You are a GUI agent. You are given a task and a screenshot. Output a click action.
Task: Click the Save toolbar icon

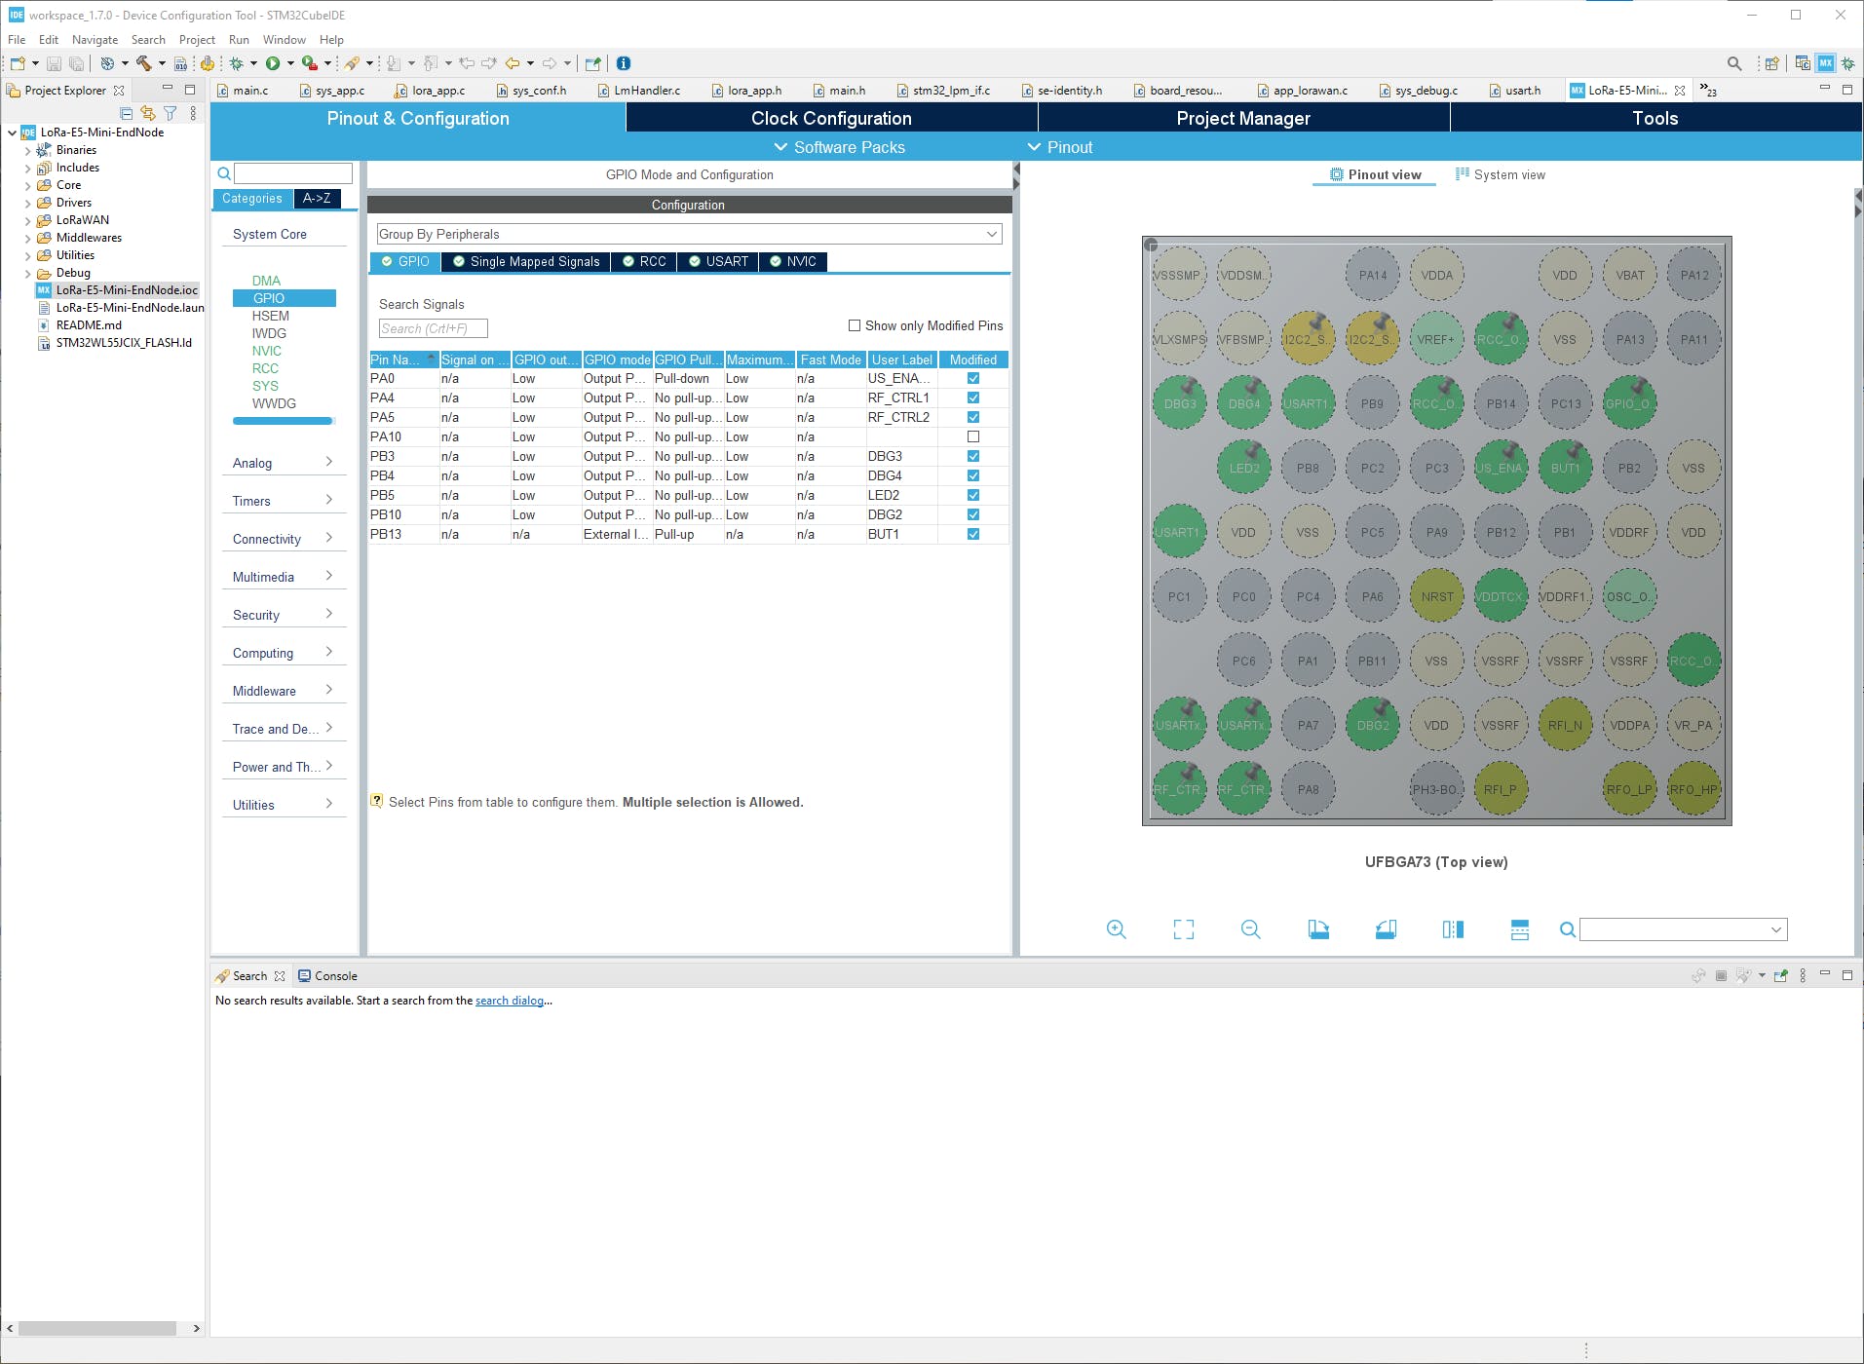coord(54,63)
